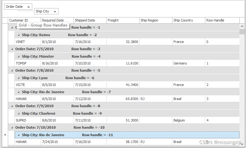
Task: Select HANAR cell in row handle 3
Action: click(28, 99)
